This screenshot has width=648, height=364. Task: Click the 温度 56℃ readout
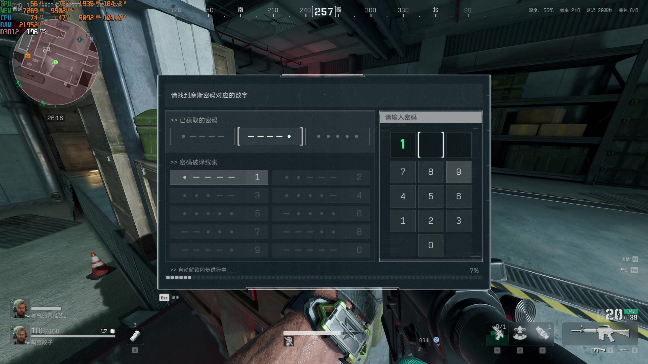point(541,10)
